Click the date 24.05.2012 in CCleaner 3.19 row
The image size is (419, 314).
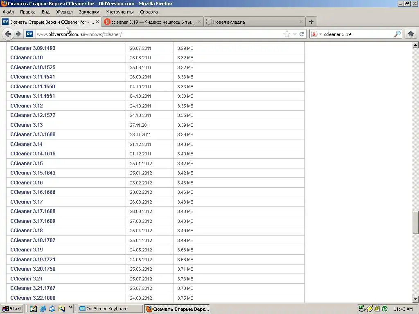[141, 250]
